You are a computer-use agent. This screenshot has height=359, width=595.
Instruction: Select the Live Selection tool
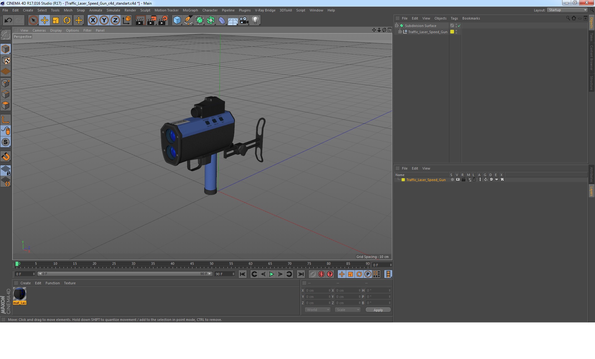(33, 20)
